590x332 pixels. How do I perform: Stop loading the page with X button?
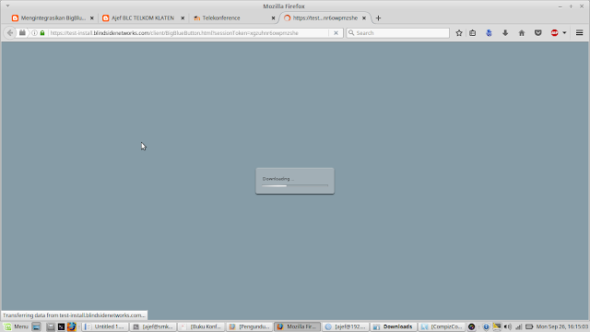tap(336, 33)
